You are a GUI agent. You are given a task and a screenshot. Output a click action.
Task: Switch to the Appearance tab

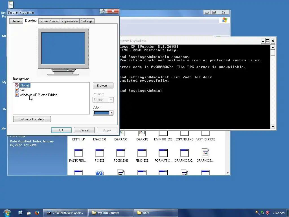coord(70,21)
